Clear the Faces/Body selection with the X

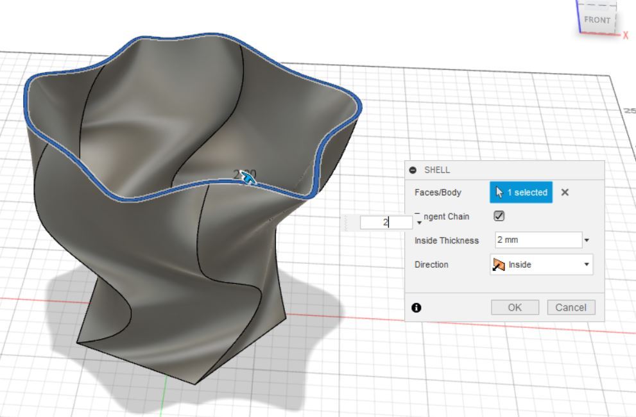pyautogui.click(x=565, y=192)
